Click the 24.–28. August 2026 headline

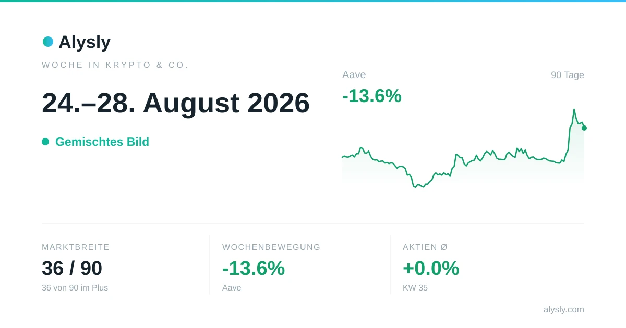176,103
